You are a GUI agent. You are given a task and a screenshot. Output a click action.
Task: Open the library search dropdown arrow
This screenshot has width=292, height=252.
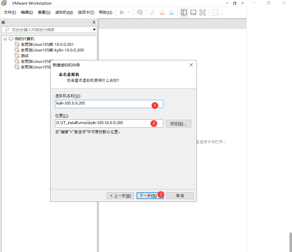tap(94, 29)
